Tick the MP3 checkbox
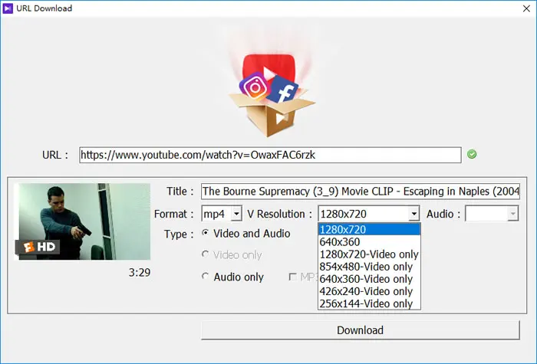The height and width of the screenshot is (364, 537). pyautogui.click(x=292, y=277)
